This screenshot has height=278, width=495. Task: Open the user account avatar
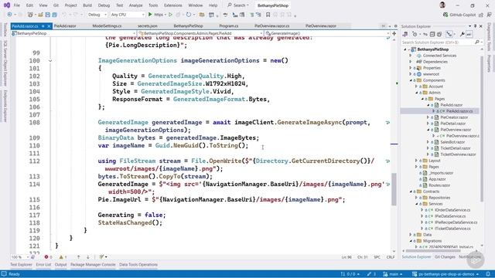442,5
